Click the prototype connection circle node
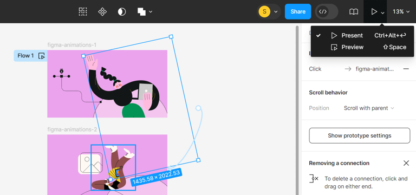The width and height of the screenshot is (416, 195). [x=198, y=108]
